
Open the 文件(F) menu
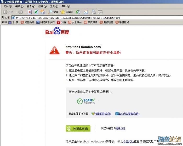tap(8, 6)
